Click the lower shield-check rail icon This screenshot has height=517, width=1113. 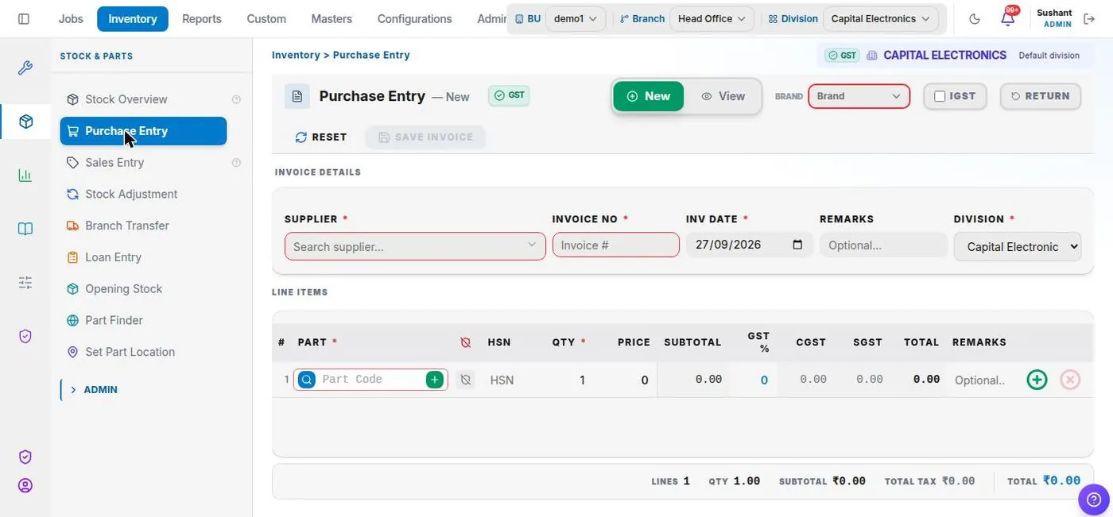(25, 457)
